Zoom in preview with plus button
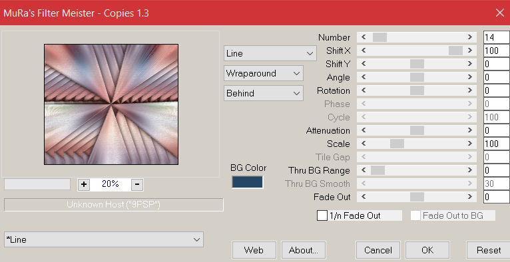Screen dimensions: 510x262 pos(84,184)
